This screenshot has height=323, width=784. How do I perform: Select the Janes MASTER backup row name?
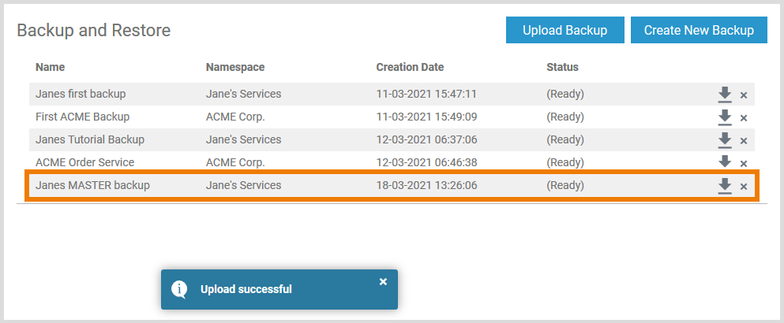(x=92, y=186)
